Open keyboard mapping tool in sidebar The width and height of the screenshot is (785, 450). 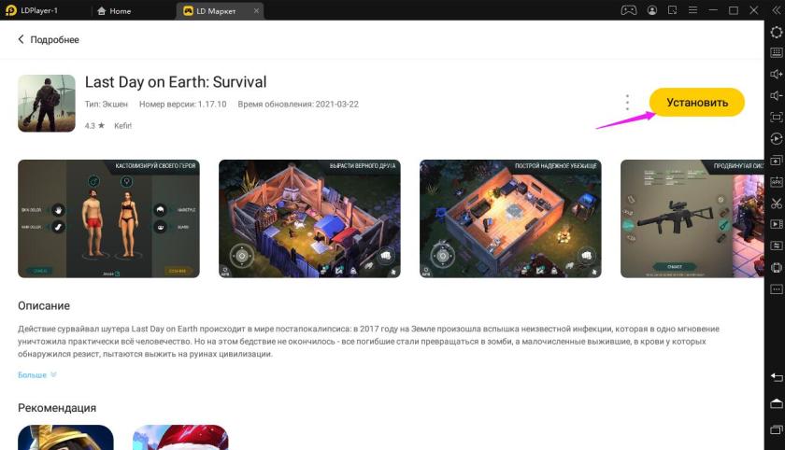(776, 53)
